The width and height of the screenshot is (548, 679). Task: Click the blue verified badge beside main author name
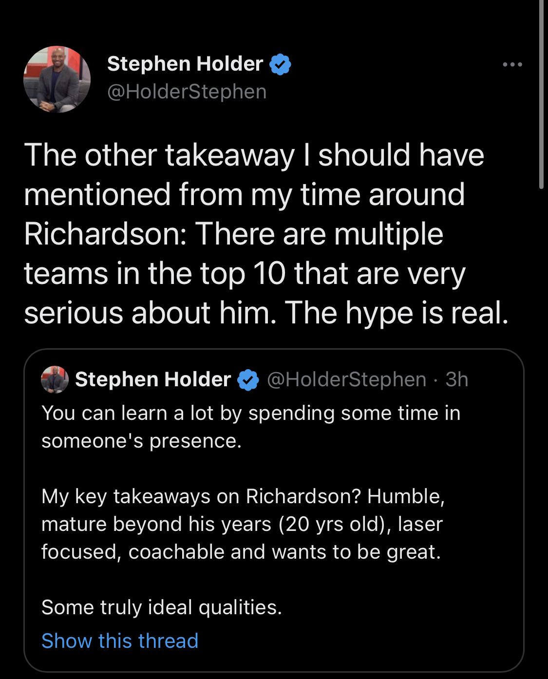click(280, 64)
